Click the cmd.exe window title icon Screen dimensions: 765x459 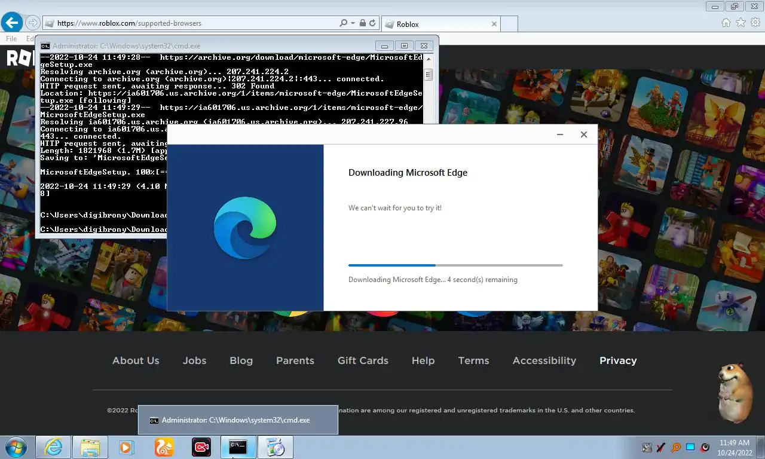45,46
